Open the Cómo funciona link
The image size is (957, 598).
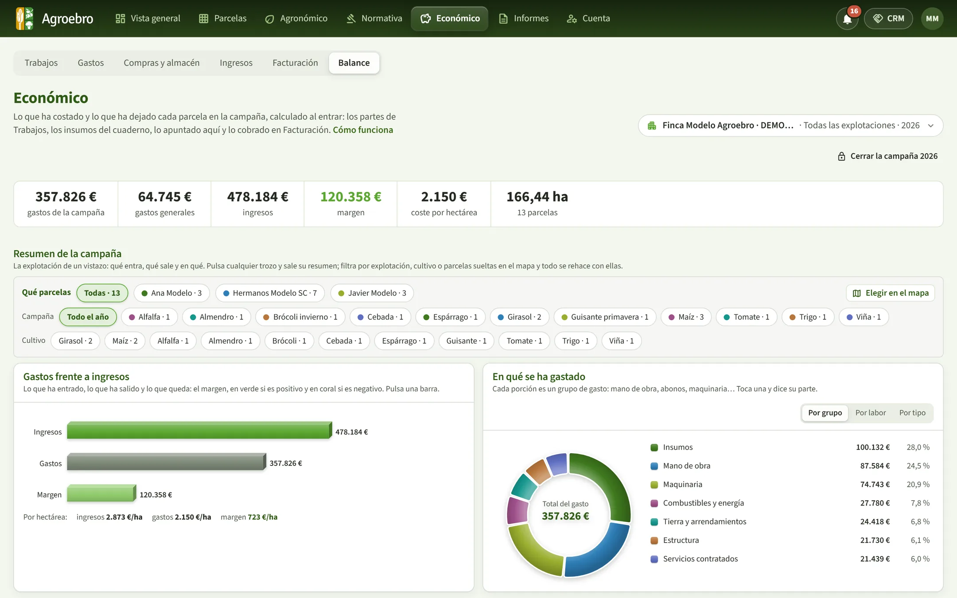tap(363, 130)
